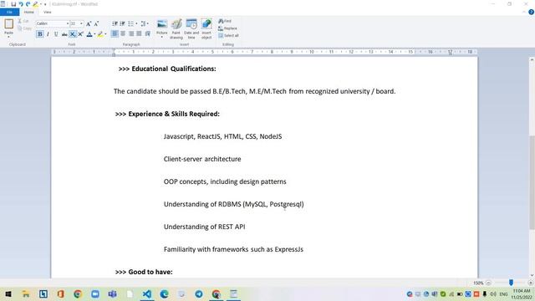Toggle Subscript formatting

(x=73, y=34)
